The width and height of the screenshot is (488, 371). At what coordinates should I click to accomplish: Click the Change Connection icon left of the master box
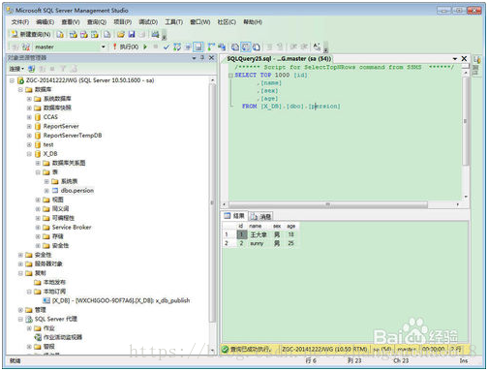pyautogui.click(x=26, y=46)
